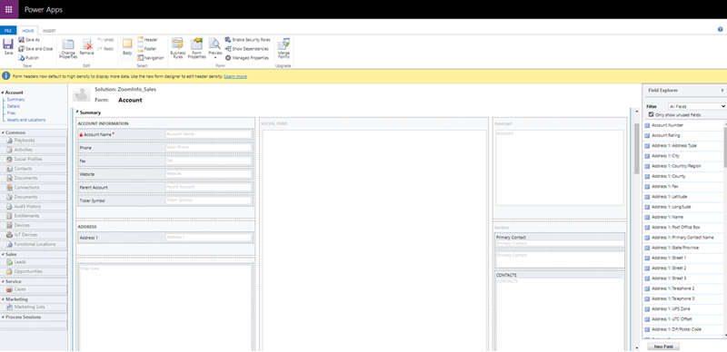Screen dimensions: 727x352
Task: Toggle Only show unused fields checkbox
Action: (652, 115)
